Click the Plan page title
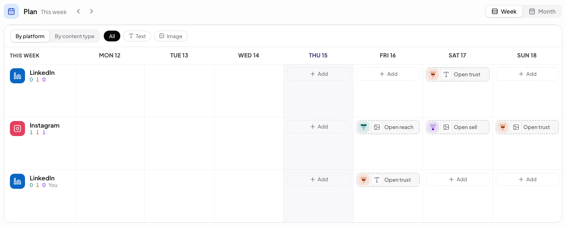The width and height of the screenshot is (566, 226). pos(30,11)
